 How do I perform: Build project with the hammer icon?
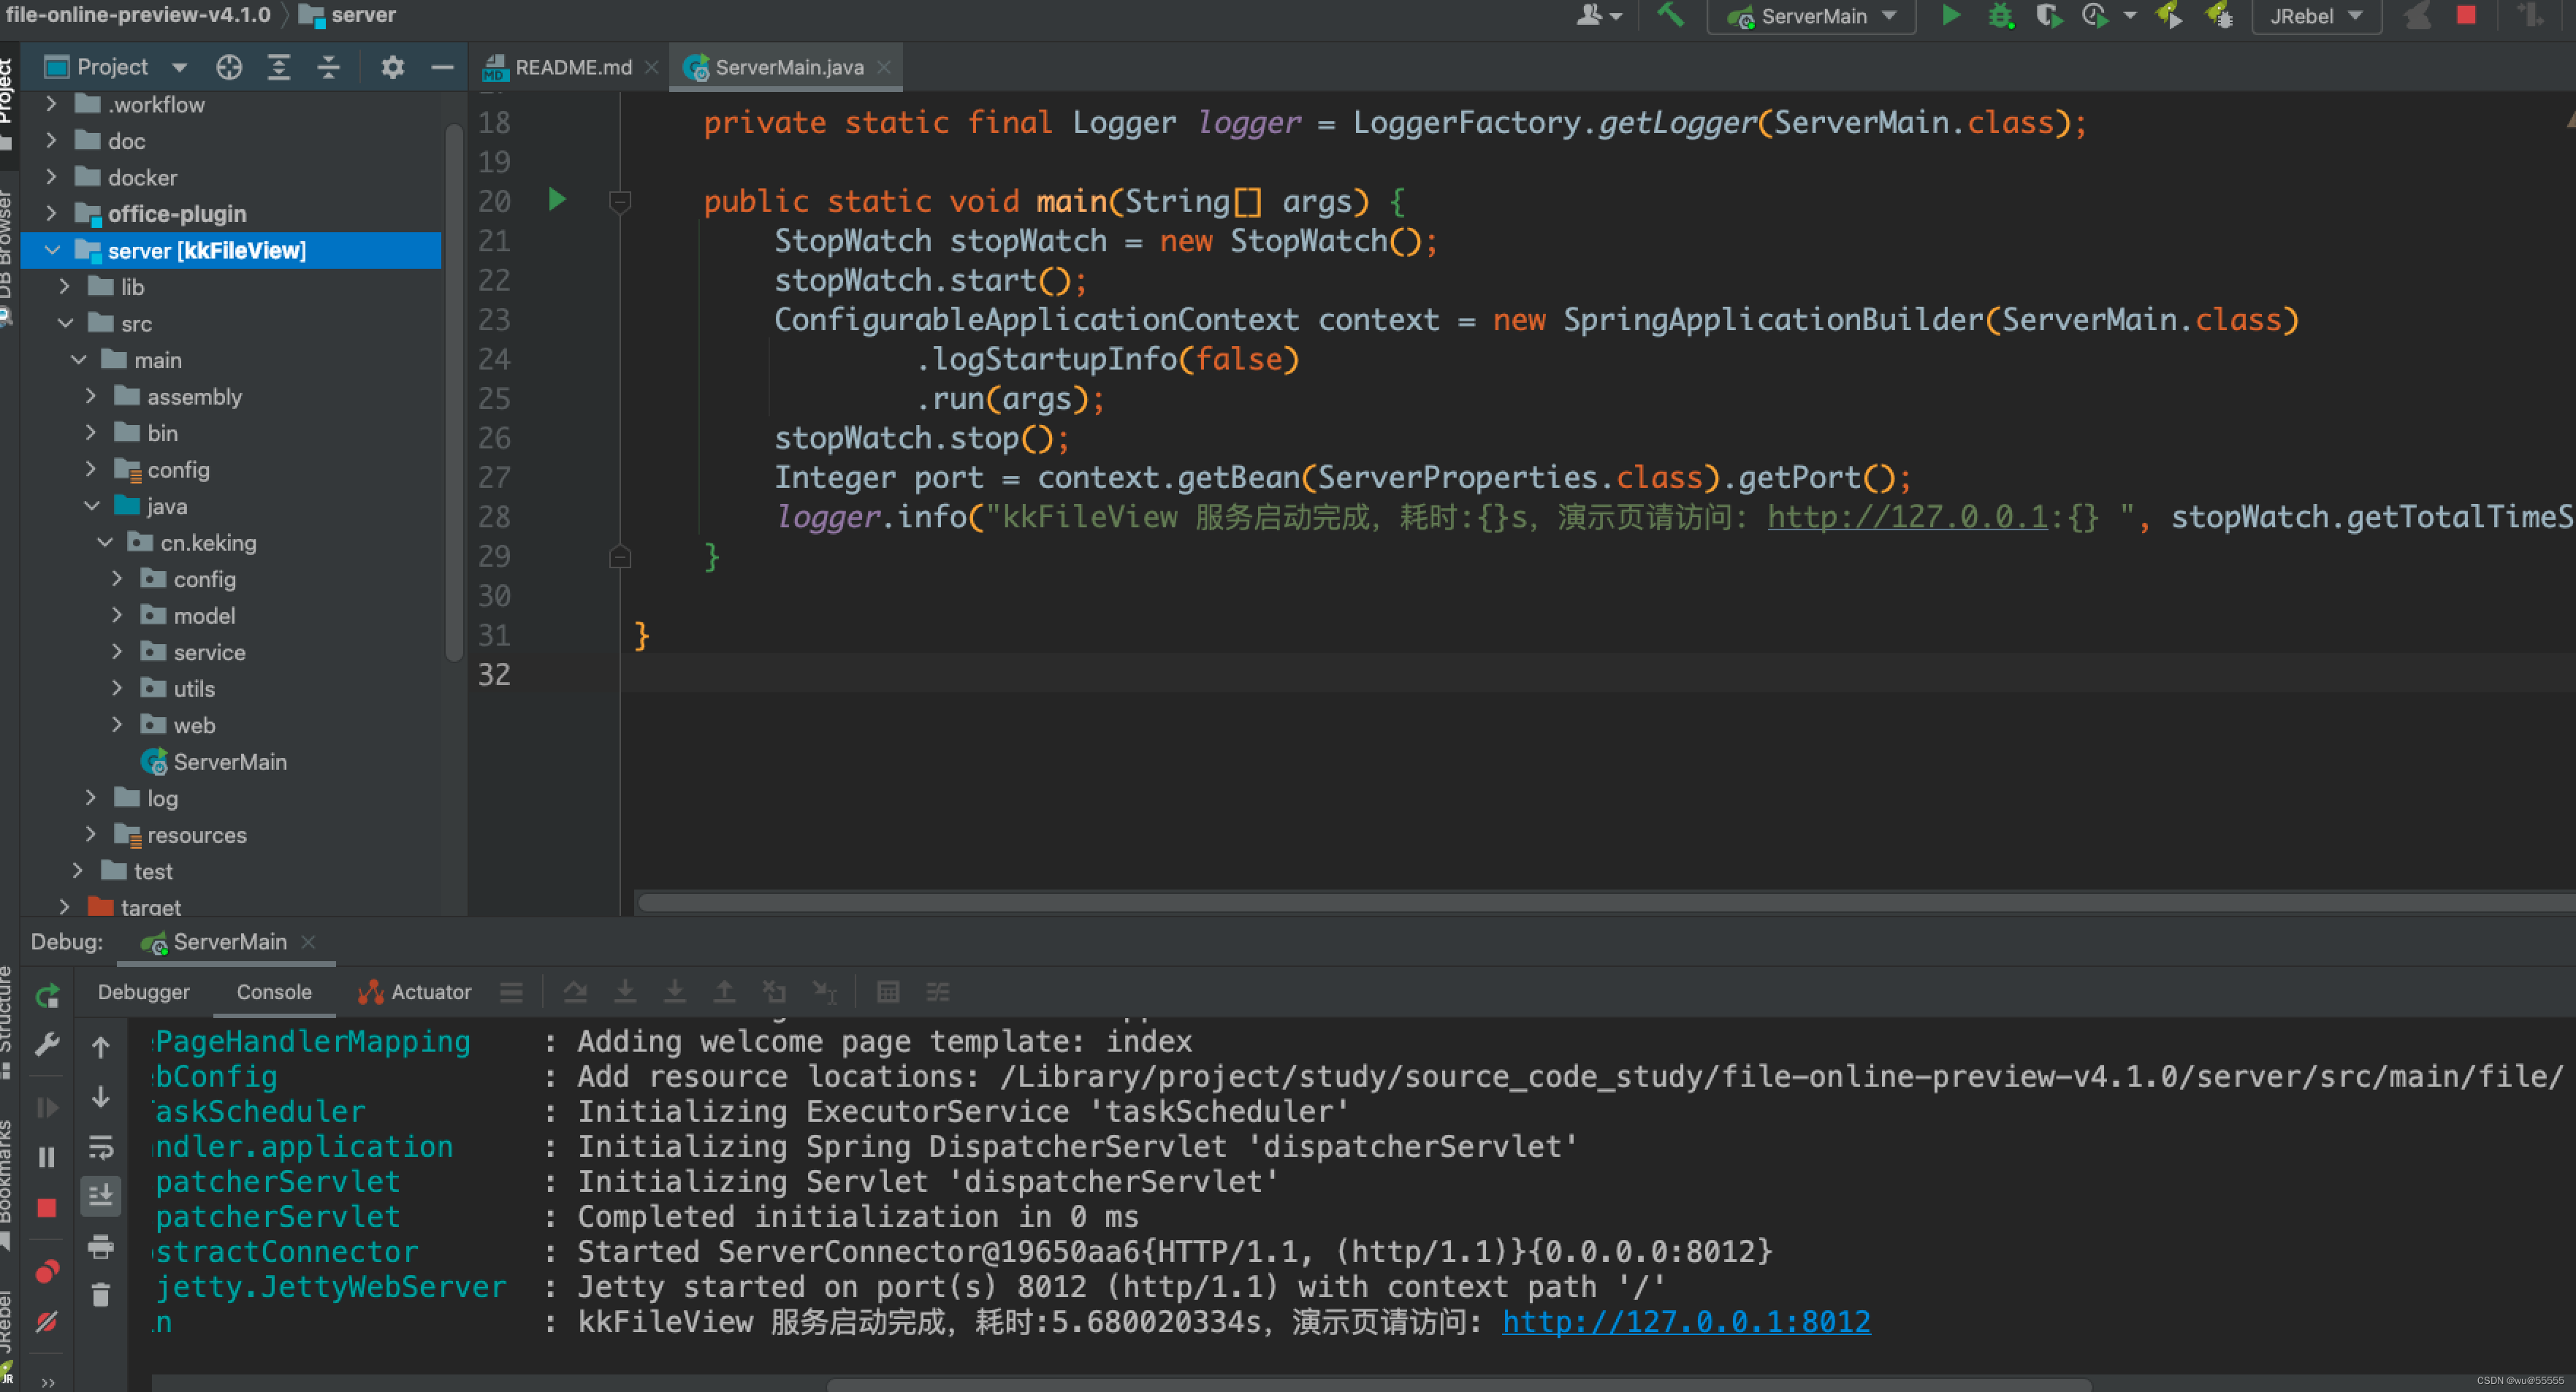(x=1670, y=15)
